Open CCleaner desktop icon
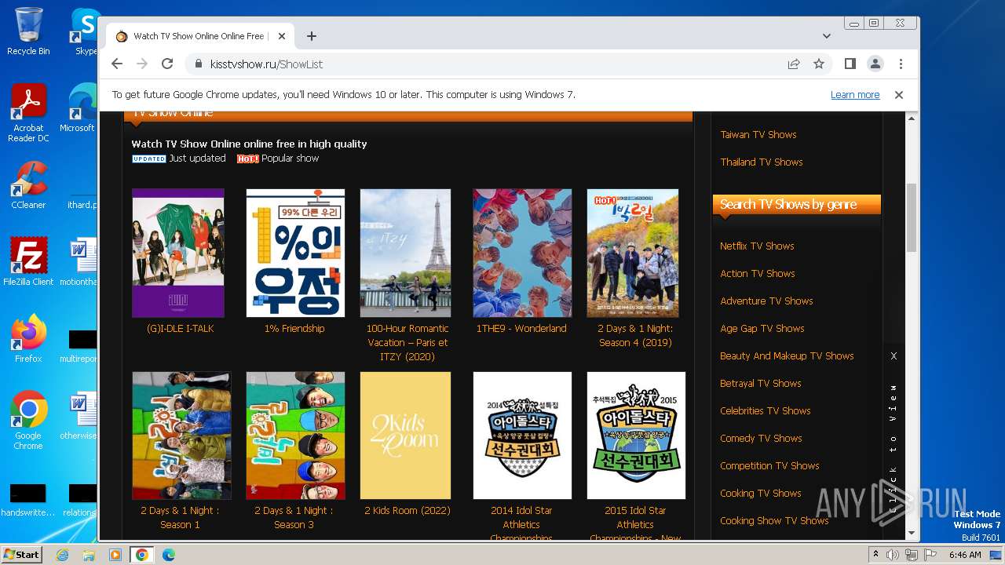 pos(28,185)
